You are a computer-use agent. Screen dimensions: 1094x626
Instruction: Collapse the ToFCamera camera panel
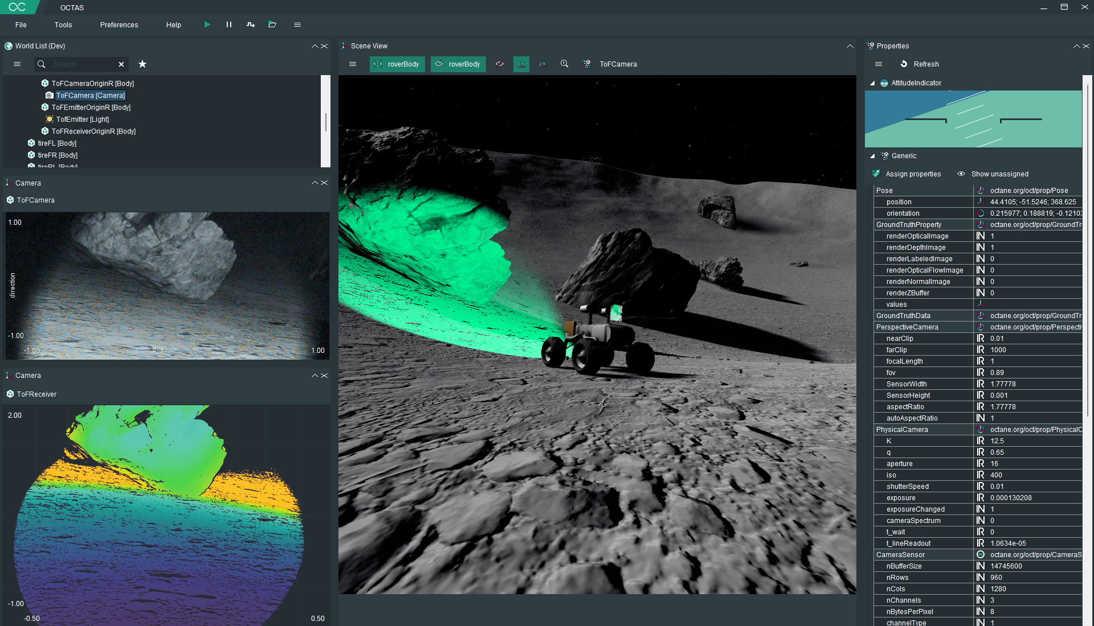[315, 183]
